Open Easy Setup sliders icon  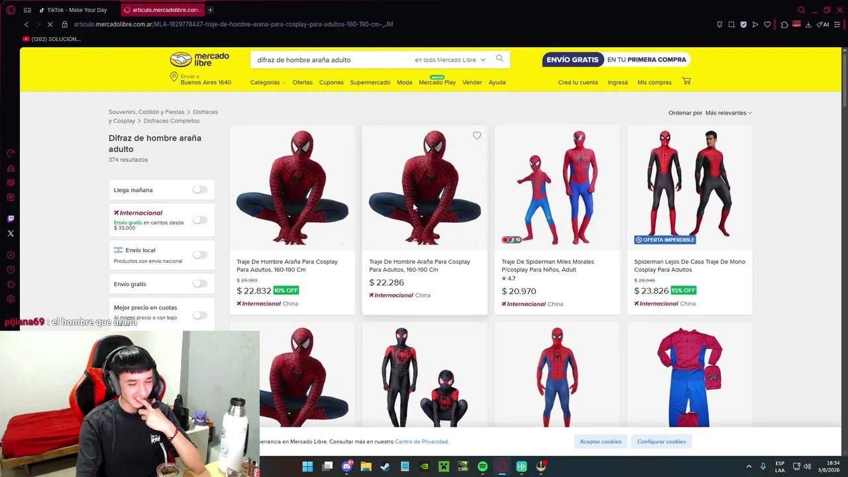click(x=837, y=25)
